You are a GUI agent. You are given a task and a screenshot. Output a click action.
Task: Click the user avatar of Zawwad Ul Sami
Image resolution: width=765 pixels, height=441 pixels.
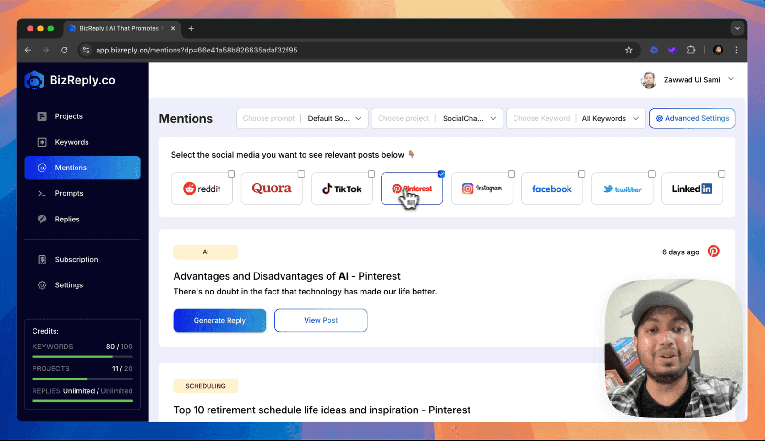coord(648,80)
